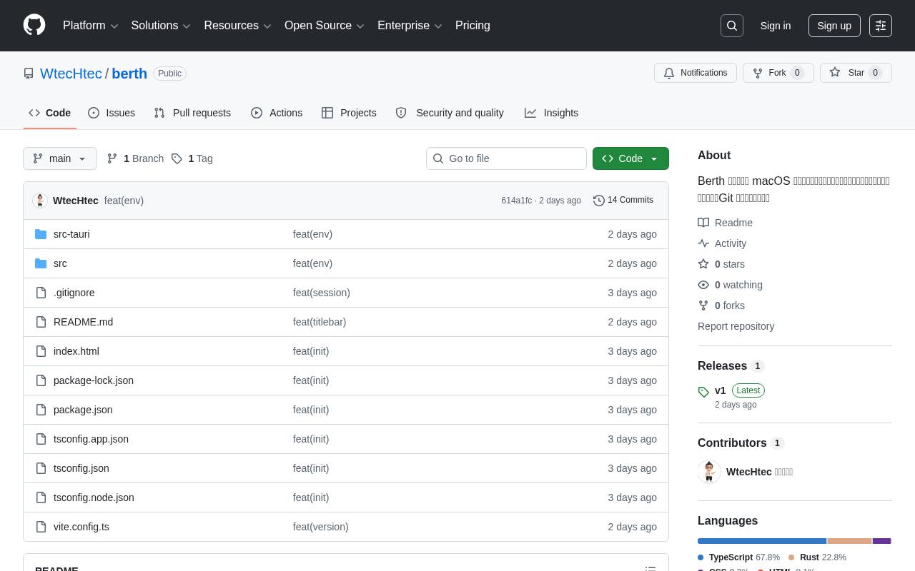Click the v1 release tag icon
The image size is (915, 571).
point(703,391)
